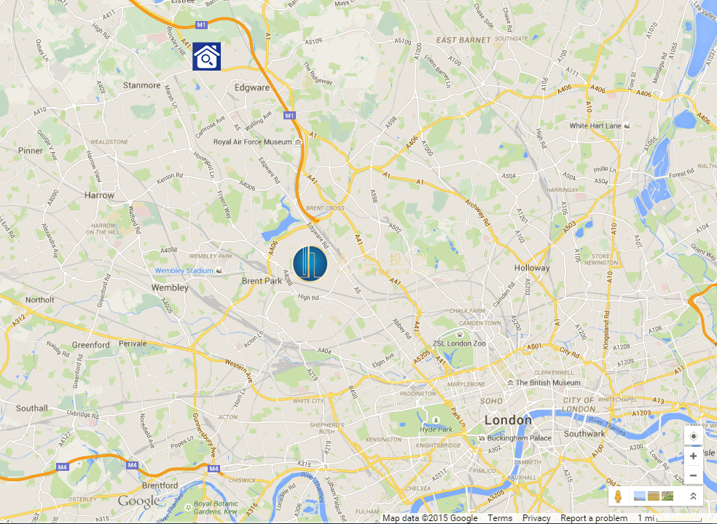
Task: Click the Royal Air Force Museum label
Action: (252, 142)
